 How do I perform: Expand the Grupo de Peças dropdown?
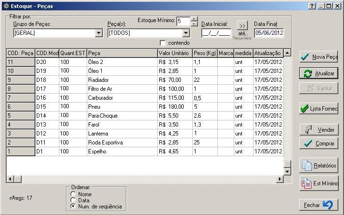point(98,33)
